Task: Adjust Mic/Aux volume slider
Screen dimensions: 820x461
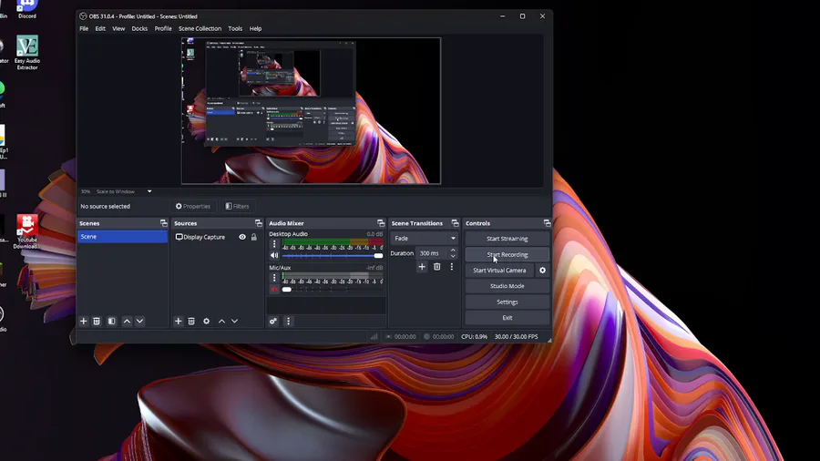Action: tap(333, 289)
